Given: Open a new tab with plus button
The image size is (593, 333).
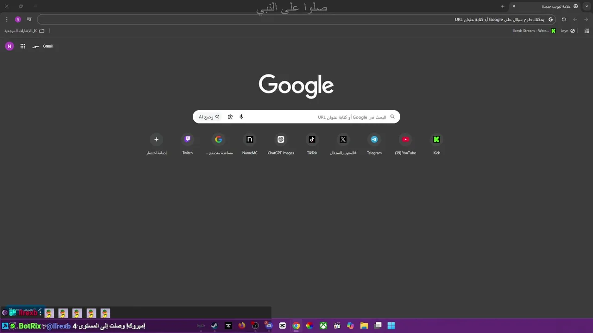Looking at the screenshot, I should click(x=503, y=6).
